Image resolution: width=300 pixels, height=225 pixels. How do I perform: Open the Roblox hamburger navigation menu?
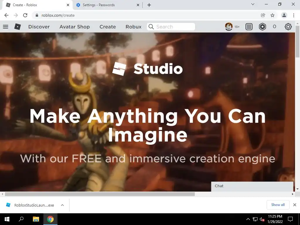[x=6, y=27]
